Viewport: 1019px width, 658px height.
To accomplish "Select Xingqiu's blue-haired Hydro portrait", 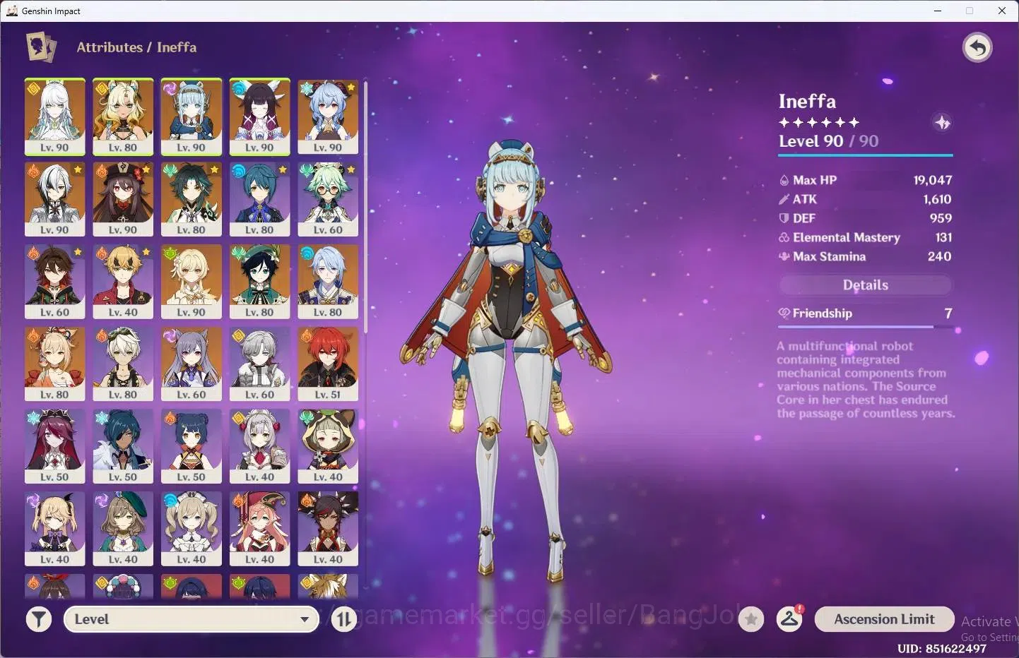I will coord(259,199).
